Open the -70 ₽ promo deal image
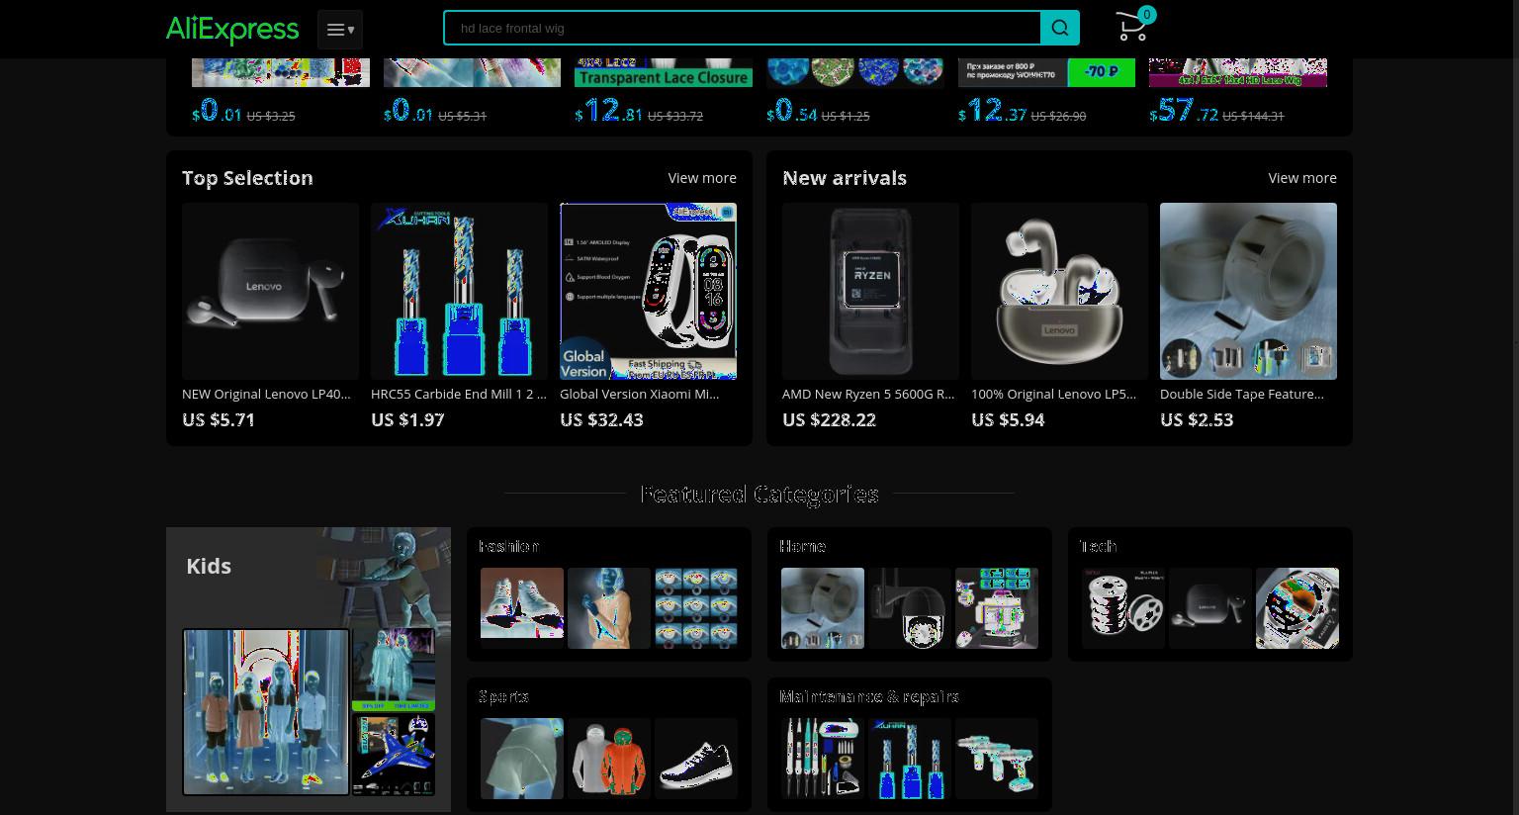This screenshot has width=1519, height=815. pyautogui.click(x=1046, y=72)
